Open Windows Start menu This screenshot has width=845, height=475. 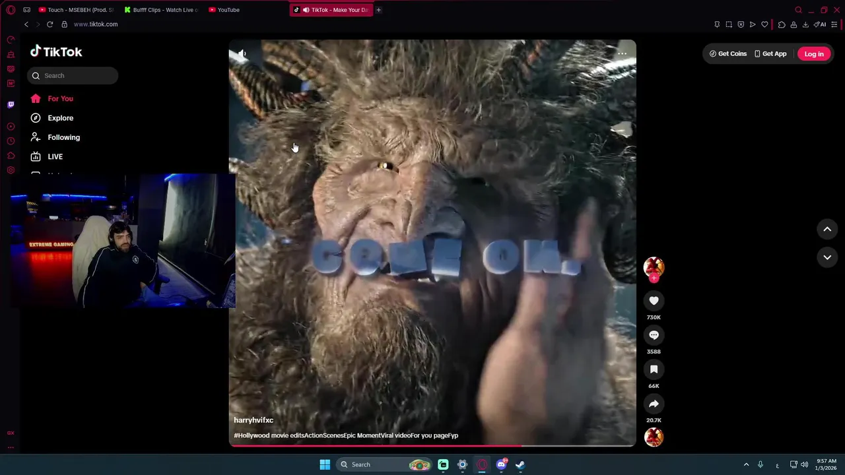[325, 464]
